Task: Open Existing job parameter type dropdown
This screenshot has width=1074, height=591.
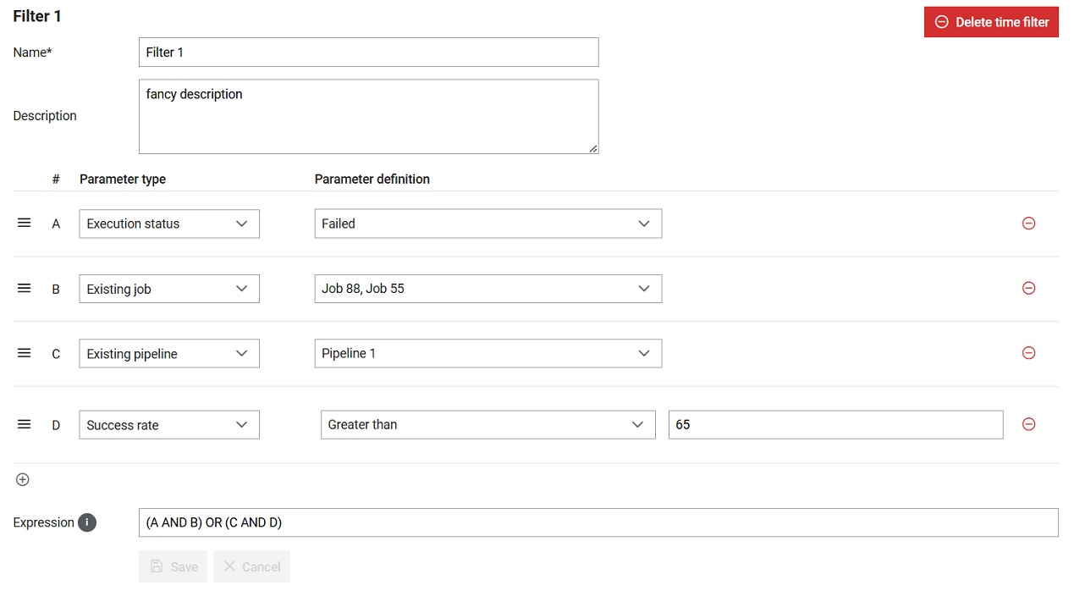Action: [169, 289]
